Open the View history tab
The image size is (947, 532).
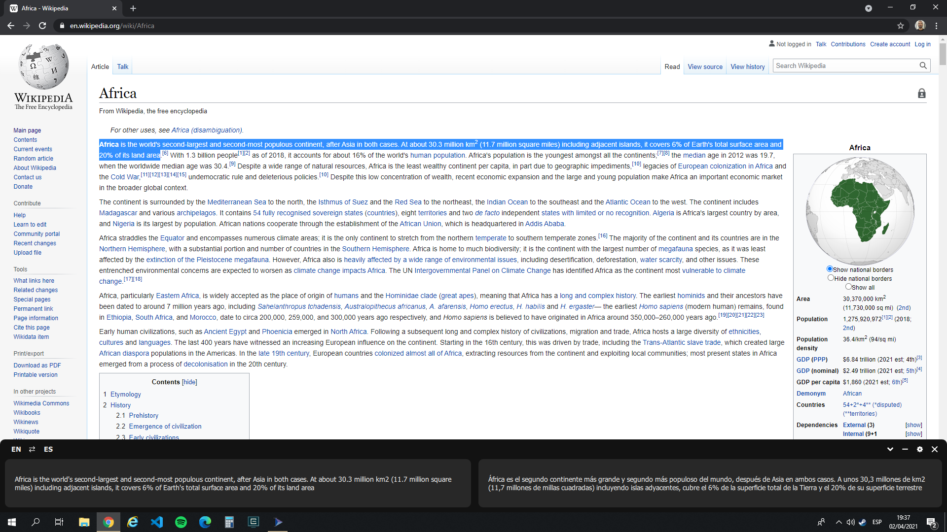(x=747, y=66)
